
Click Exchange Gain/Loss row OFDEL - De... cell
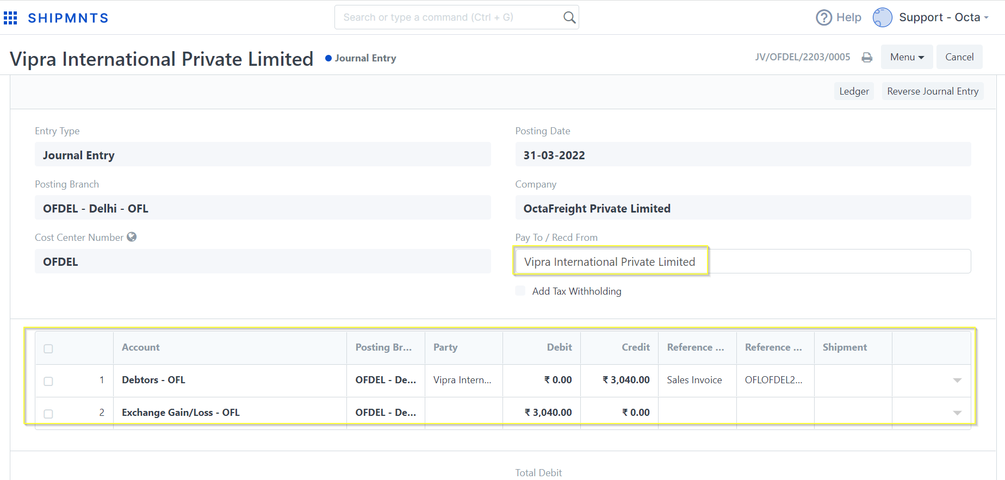[386, 413]
